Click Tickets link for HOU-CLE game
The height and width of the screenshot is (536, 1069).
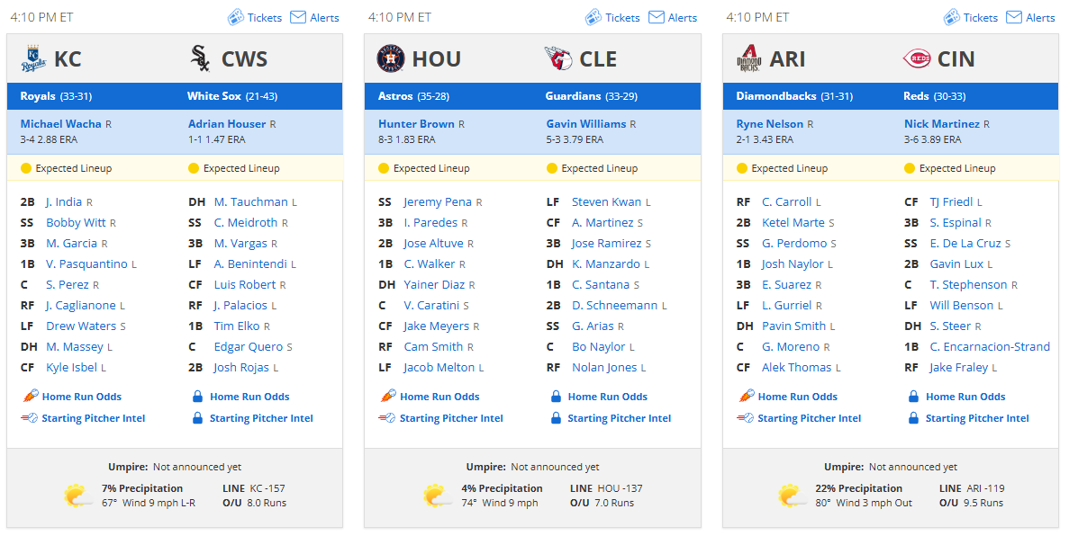[x=622, y=18]
